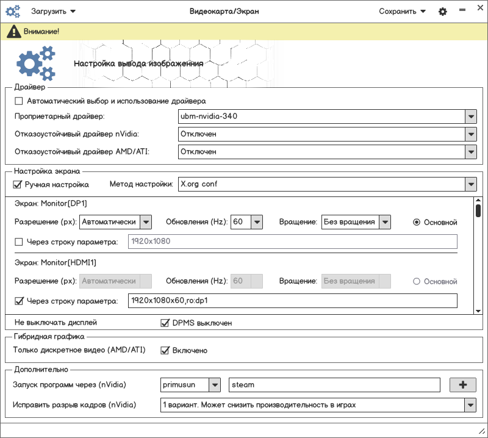This screenshot has height=438, width=488.
Task: Click the Внимание! warning bar text
Action: (42, 31)
